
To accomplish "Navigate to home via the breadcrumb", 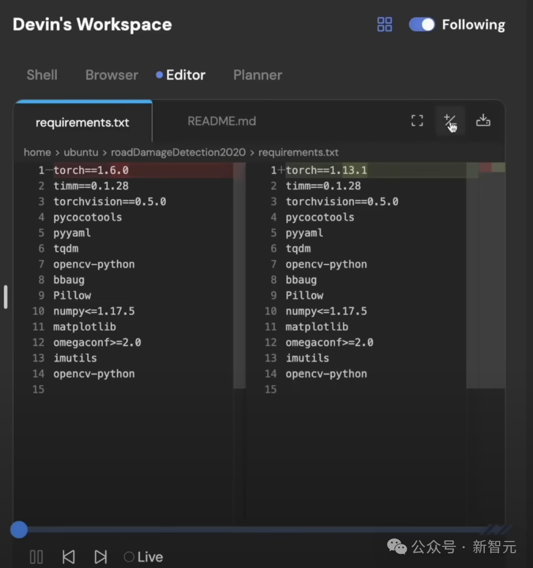I will click(37, 152).
